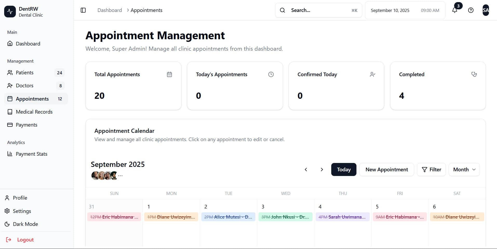Click the doctor avatars overflow ellipsis
This screenshot has width=497, height=249.
[x=120, y=176]
